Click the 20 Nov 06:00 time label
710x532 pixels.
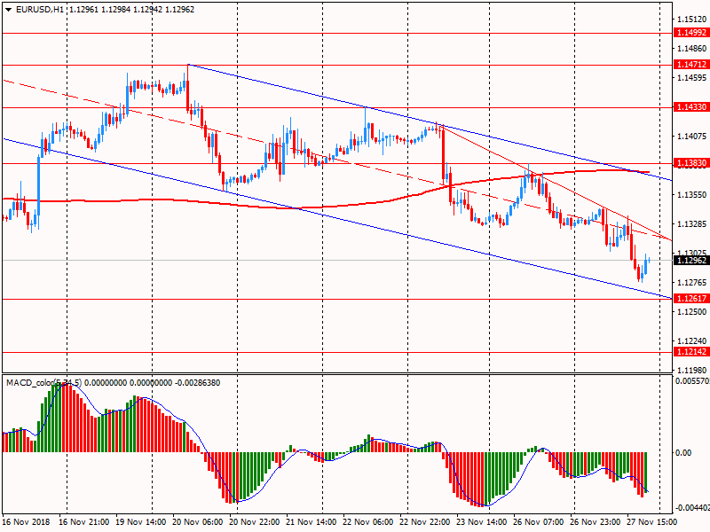click(197, 522)
